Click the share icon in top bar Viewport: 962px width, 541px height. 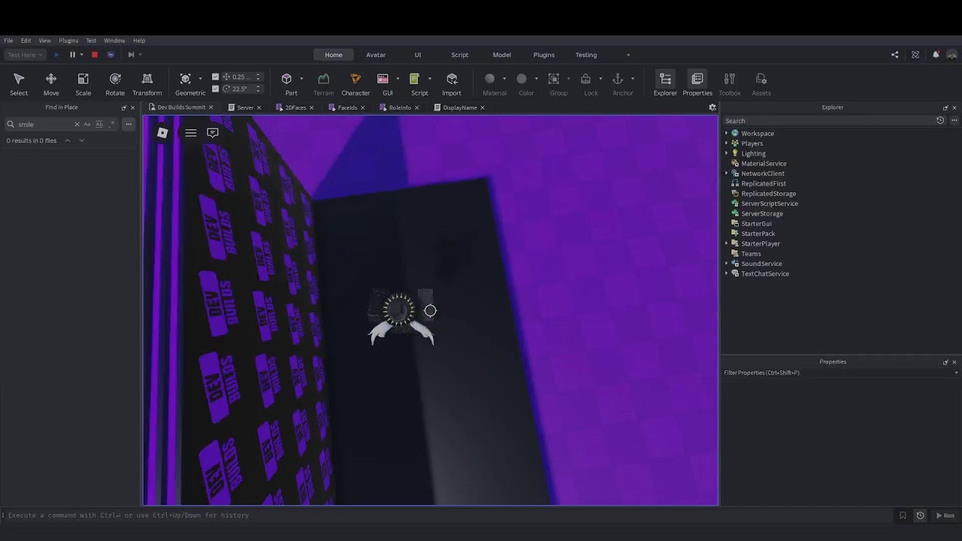(x=894, y=55)
